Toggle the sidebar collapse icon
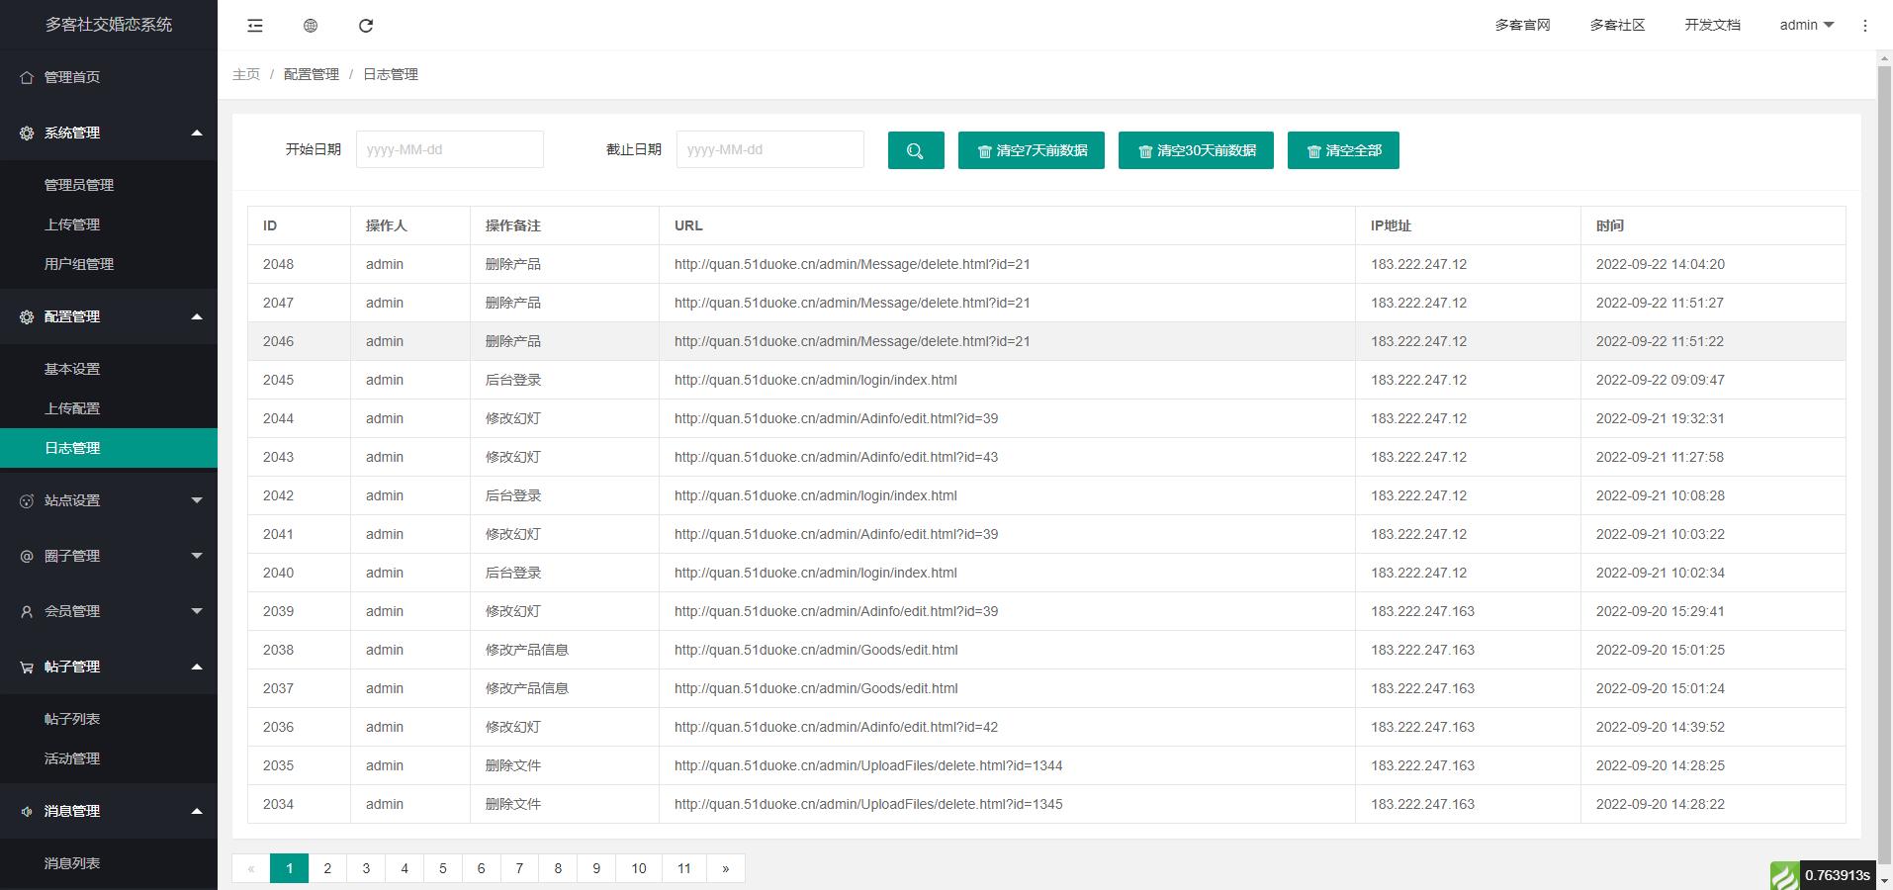Screen dimensions: 1893x890 (x=255, y=26)
